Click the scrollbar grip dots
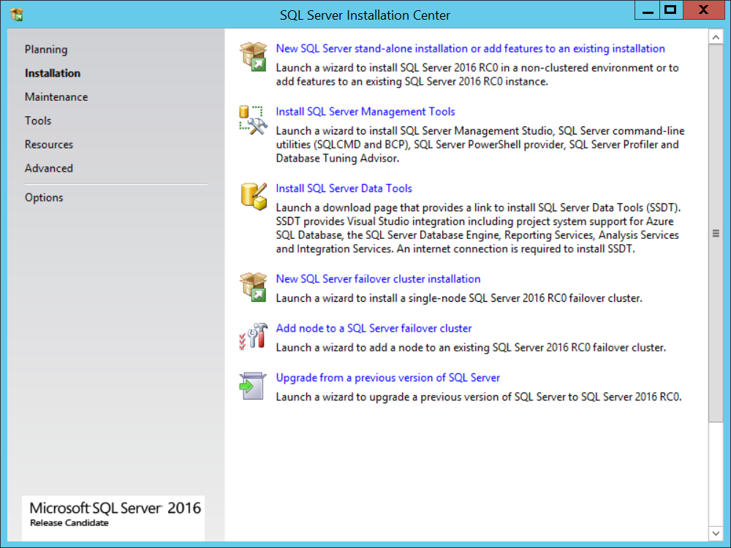 tap(716, 234)
